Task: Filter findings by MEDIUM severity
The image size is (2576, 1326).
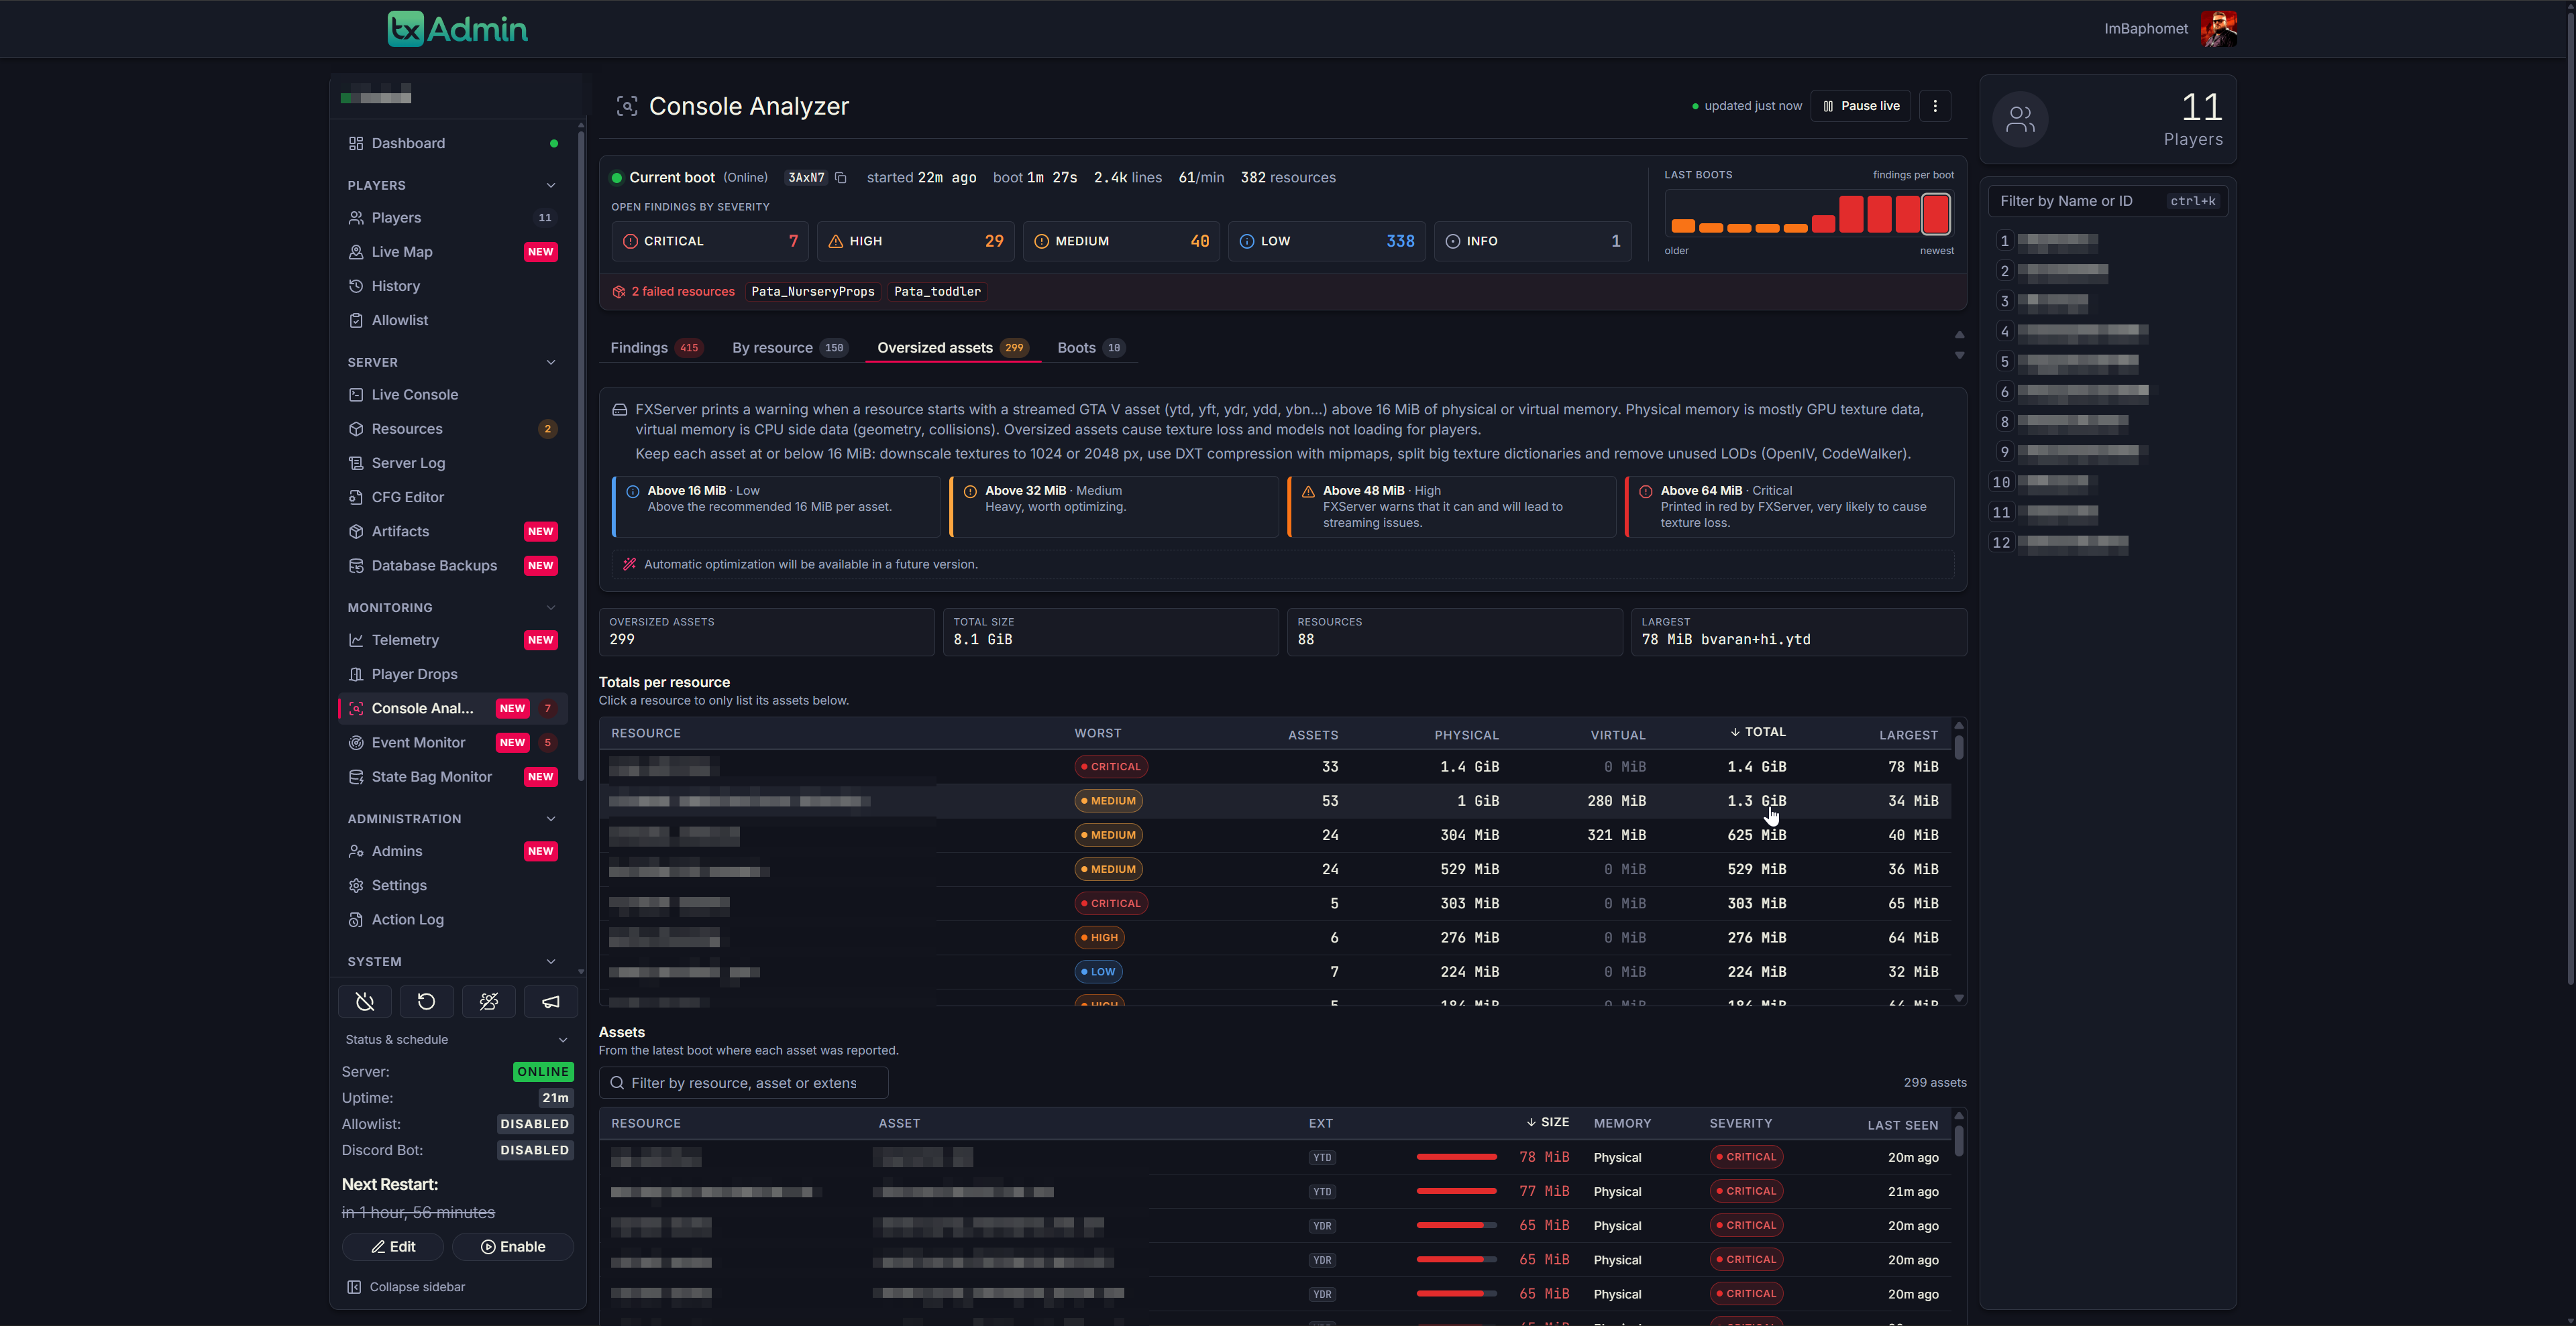Action: (x=1121, y=242)
